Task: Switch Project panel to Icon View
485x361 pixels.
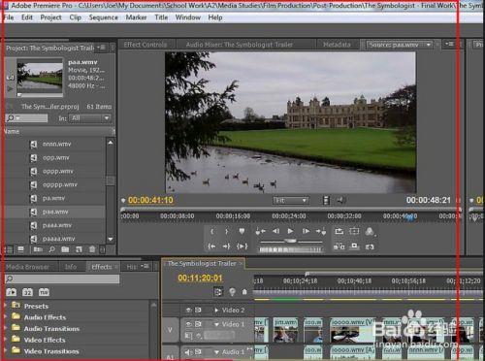Action: [x=21, y=249]
